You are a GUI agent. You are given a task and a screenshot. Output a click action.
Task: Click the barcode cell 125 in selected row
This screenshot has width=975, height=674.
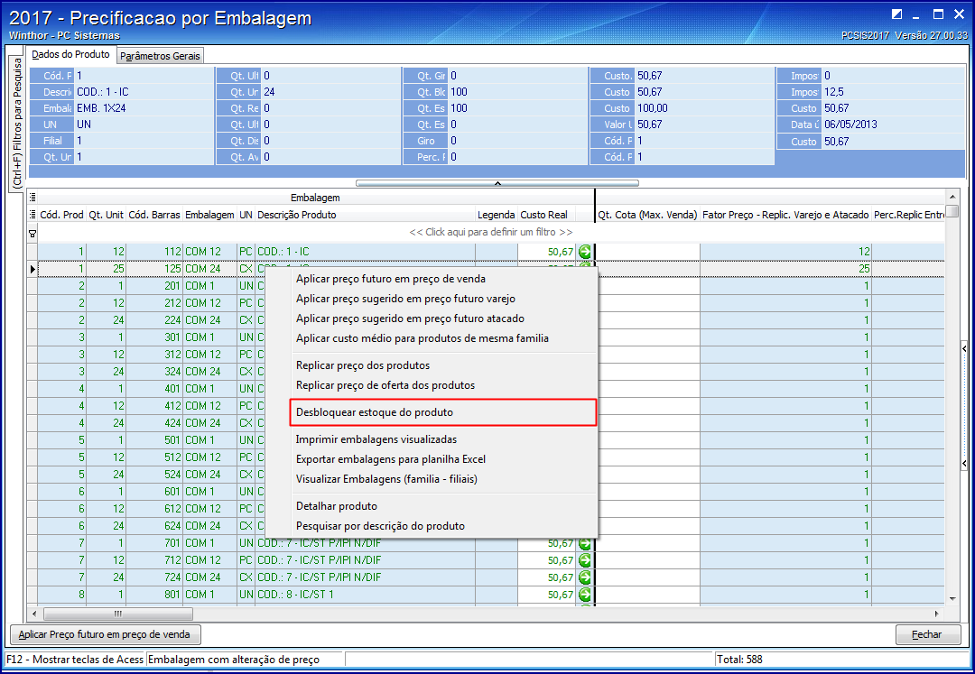(155, 269)
